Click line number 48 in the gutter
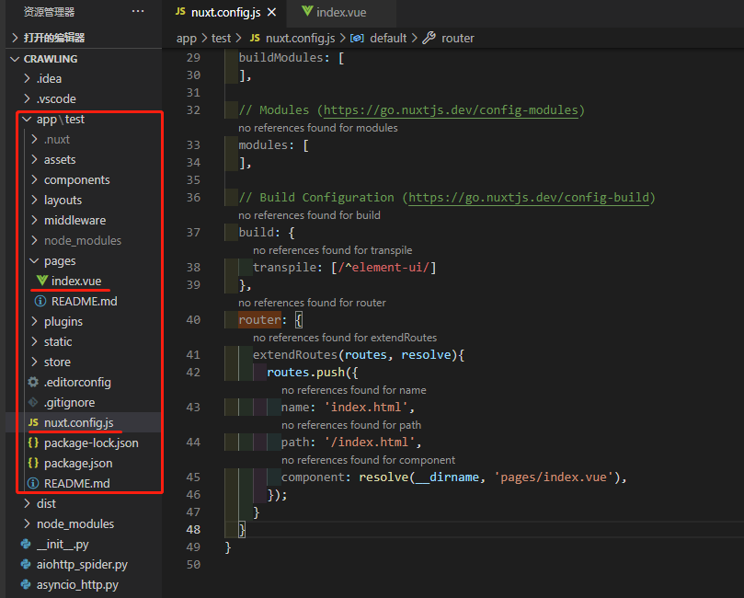The image size is (744, 598). pyautogui.click(x=193, y=530)
